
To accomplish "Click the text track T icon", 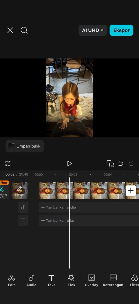I will coord(23,220).
